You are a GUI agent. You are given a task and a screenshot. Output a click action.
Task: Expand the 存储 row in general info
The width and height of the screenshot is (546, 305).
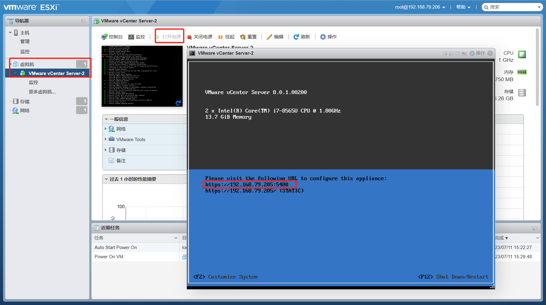pyautogui.click(x=106, y=150)
